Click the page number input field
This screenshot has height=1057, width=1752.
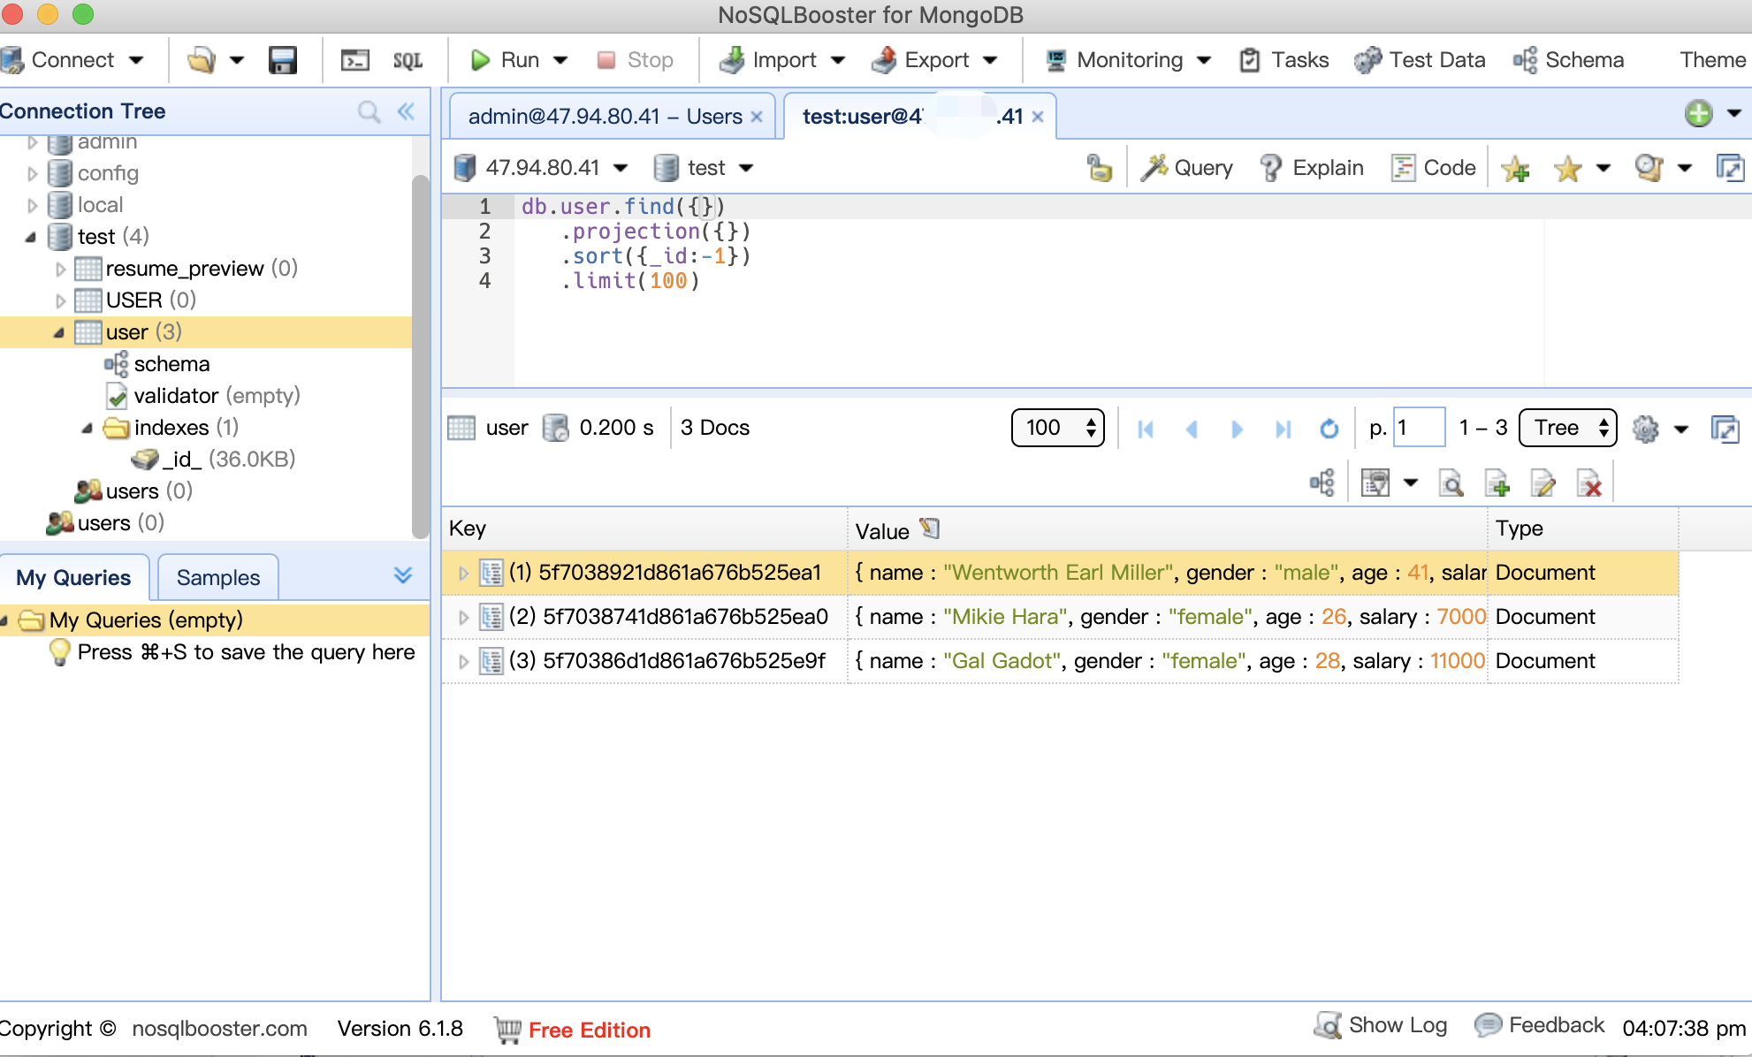coord(1419,428)
